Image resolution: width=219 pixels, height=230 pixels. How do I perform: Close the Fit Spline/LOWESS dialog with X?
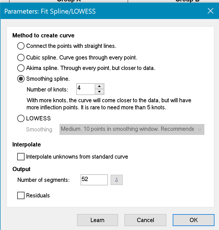tap(210, 11)
